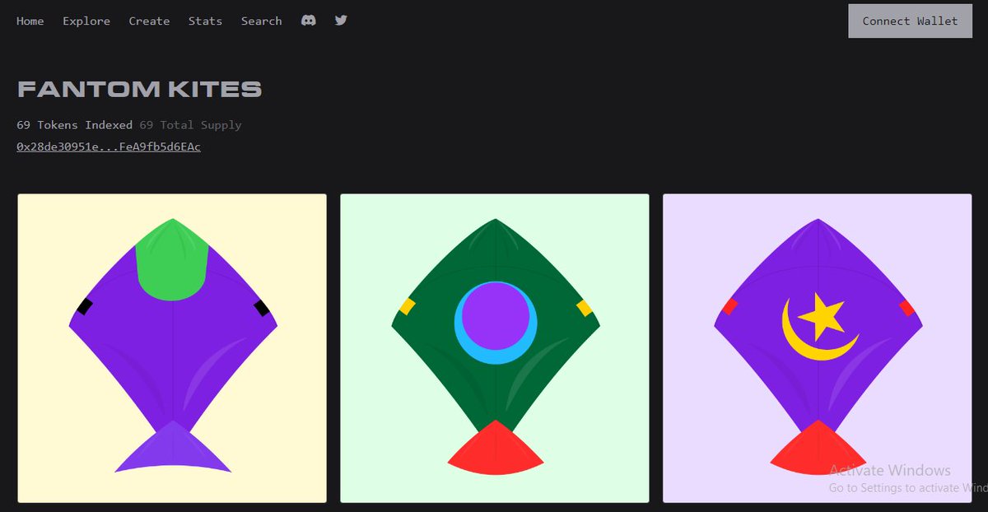Open the purple kite with green top
This screenshot has width=988, height=512.
pyautogui.click(x=172, y=348)
